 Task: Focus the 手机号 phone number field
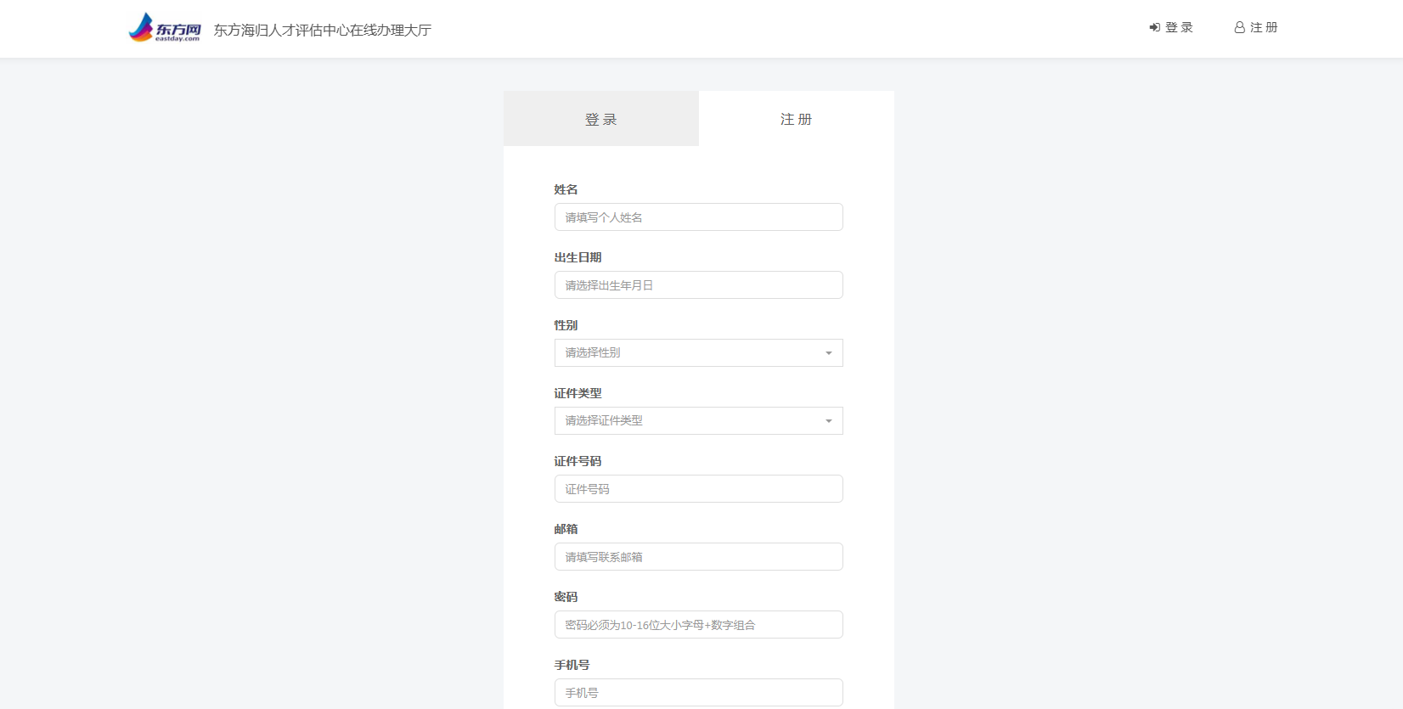[698, 693]
